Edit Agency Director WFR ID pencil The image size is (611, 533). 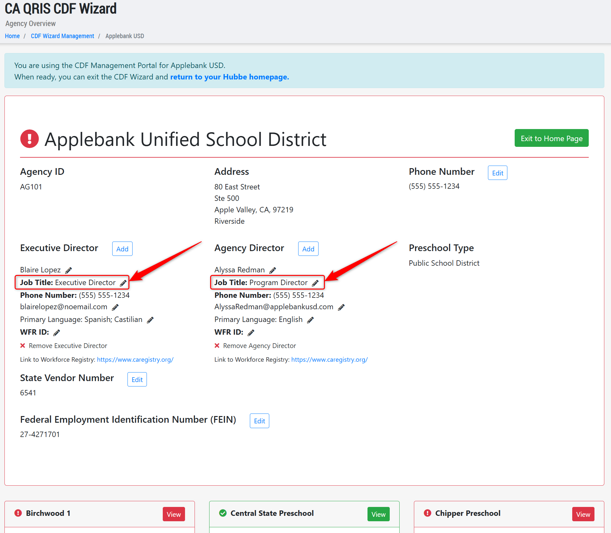point(251,332)
